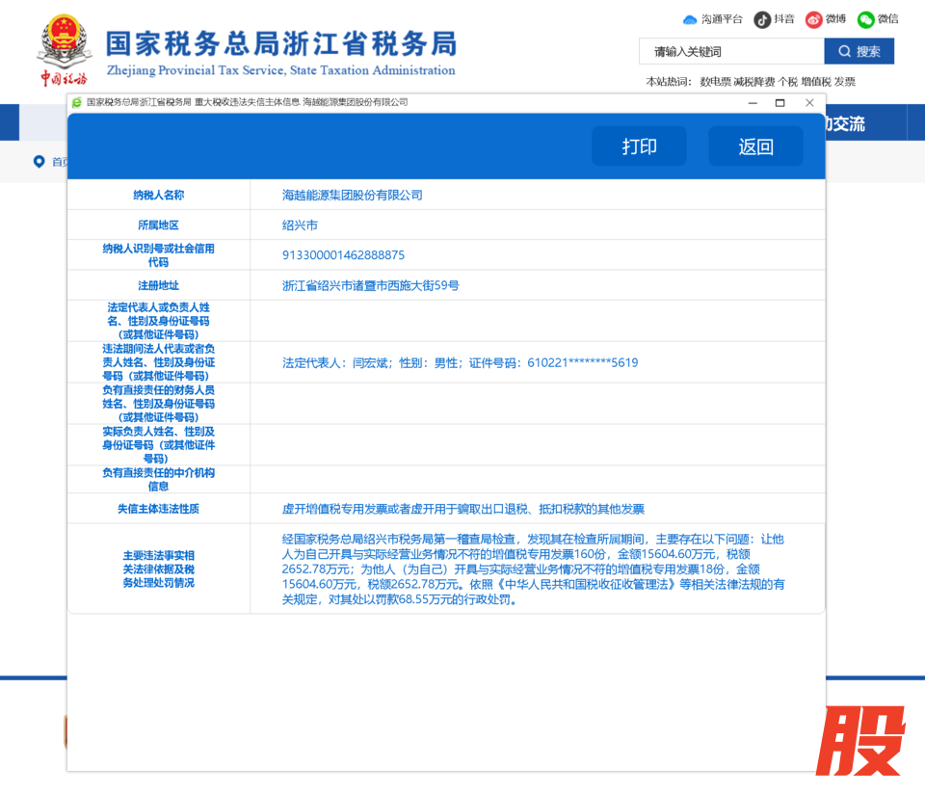Image resolution: width=925 pixels, height=794 pixels.
Task: Open the 抖音 Douyin icon
Action: coord(762,19)
